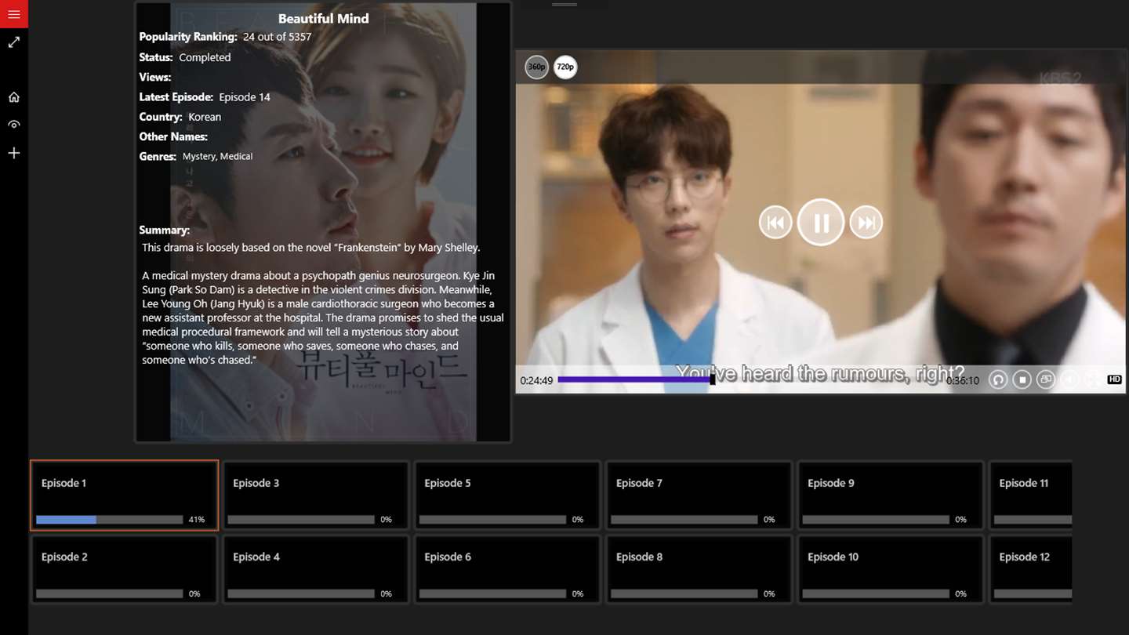
Task: Pause the video playback
Action: (821, 223)
